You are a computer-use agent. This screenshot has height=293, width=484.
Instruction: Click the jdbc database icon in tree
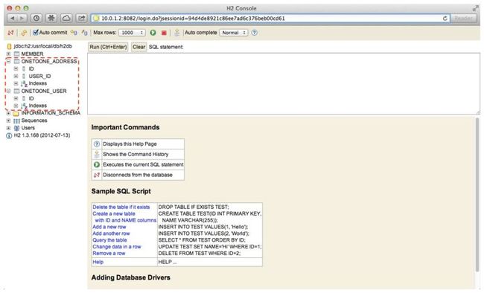[x=9, y=46]
